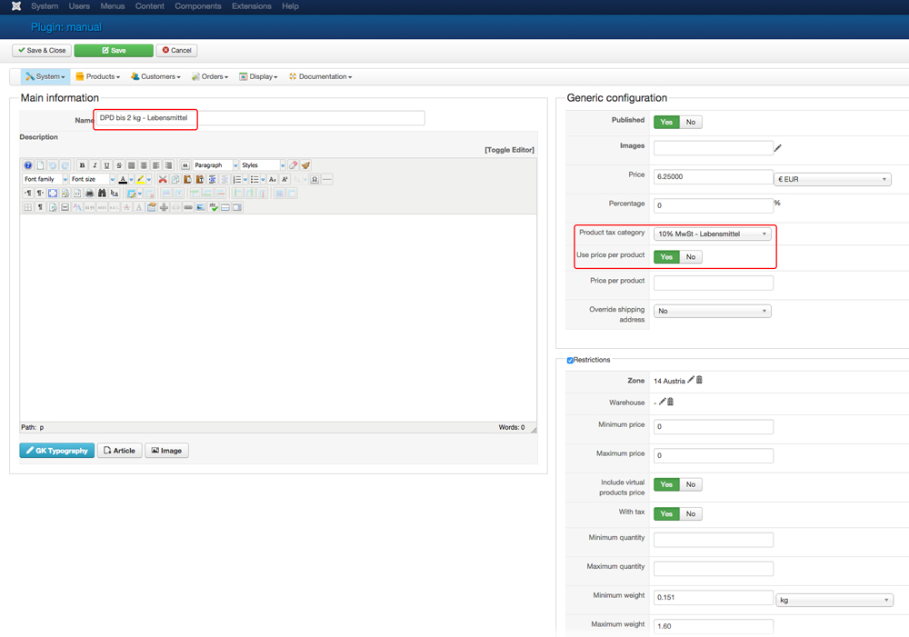This screenshot has height=637, width=909.
Task: Click the eraser remove-formatting icon
Action: click(294, 165)
